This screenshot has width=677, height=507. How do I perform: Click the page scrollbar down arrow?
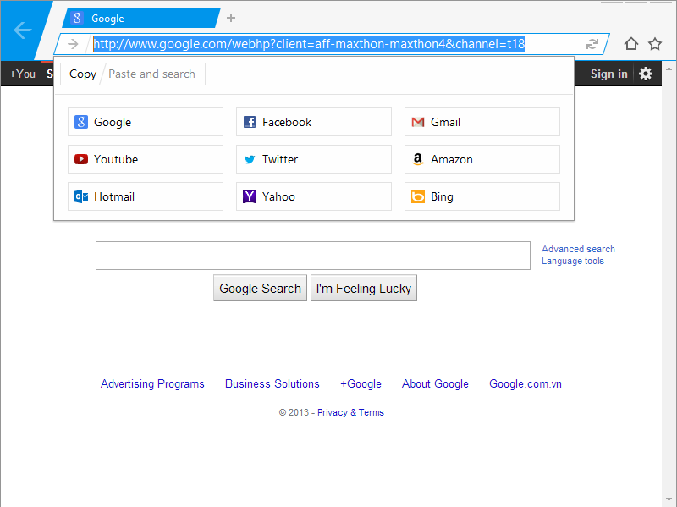(x=669, y=499)
